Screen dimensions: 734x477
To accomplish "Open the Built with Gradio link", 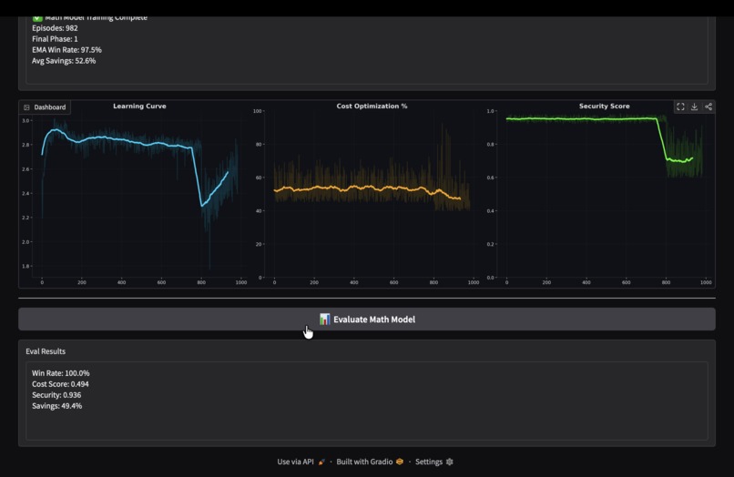I will pos(370,462).
